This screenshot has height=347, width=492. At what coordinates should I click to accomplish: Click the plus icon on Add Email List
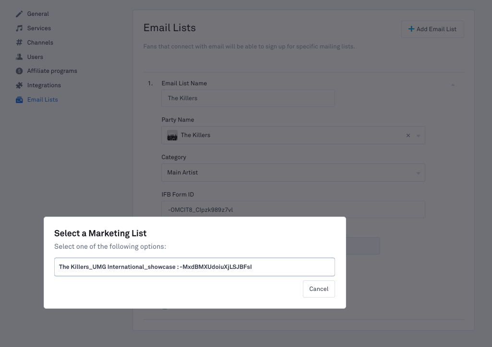(411, 29)
